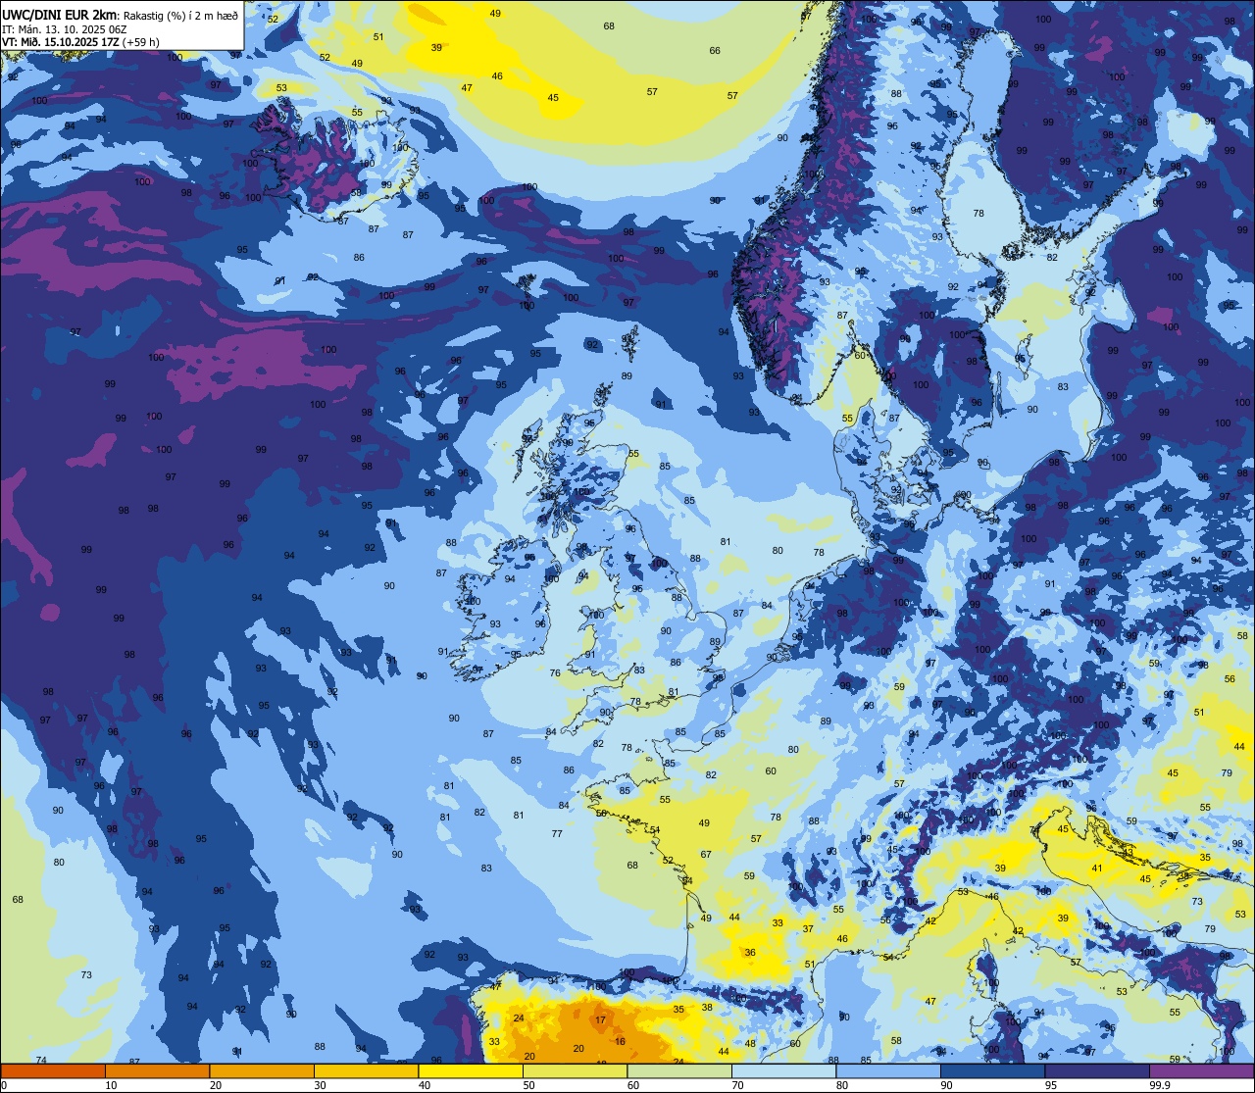Pick the pale green 60–70 legend swatch
The image size is (1255, 1093).
679,1070
